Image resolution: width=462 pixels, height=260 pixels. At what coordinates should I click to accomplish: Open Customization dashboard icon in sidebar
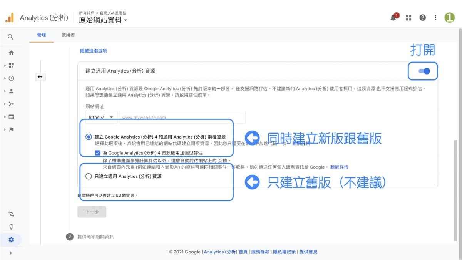pyautogui.click(x=11, y=66)
